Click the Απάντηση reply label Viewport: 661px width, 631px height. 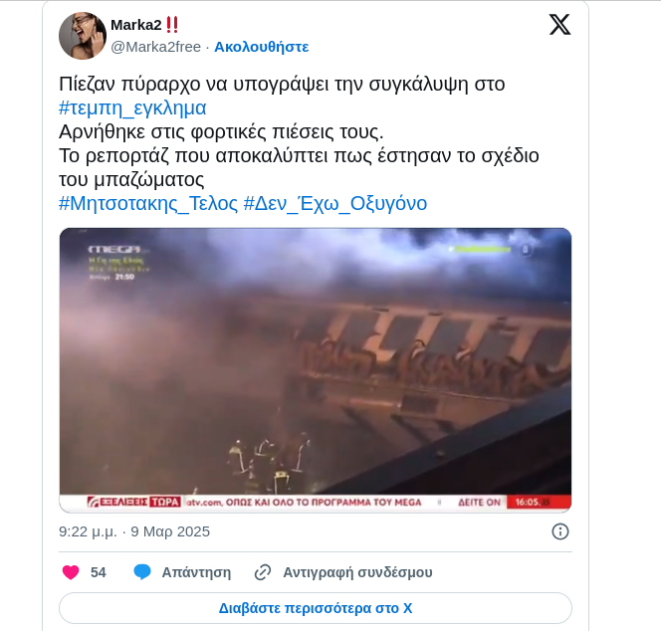point(196,572)
